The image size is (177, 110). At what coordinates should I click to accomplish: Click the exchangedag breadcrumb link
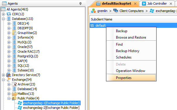coord(166,11)
